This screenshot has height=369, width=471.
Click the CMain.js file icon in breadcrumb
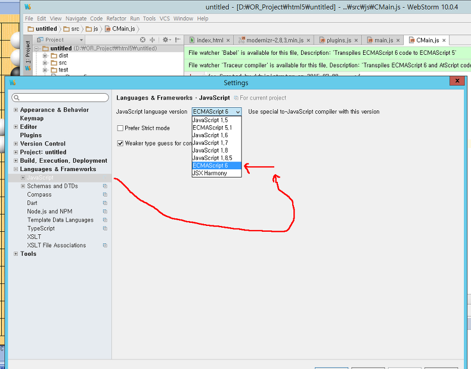107,29
